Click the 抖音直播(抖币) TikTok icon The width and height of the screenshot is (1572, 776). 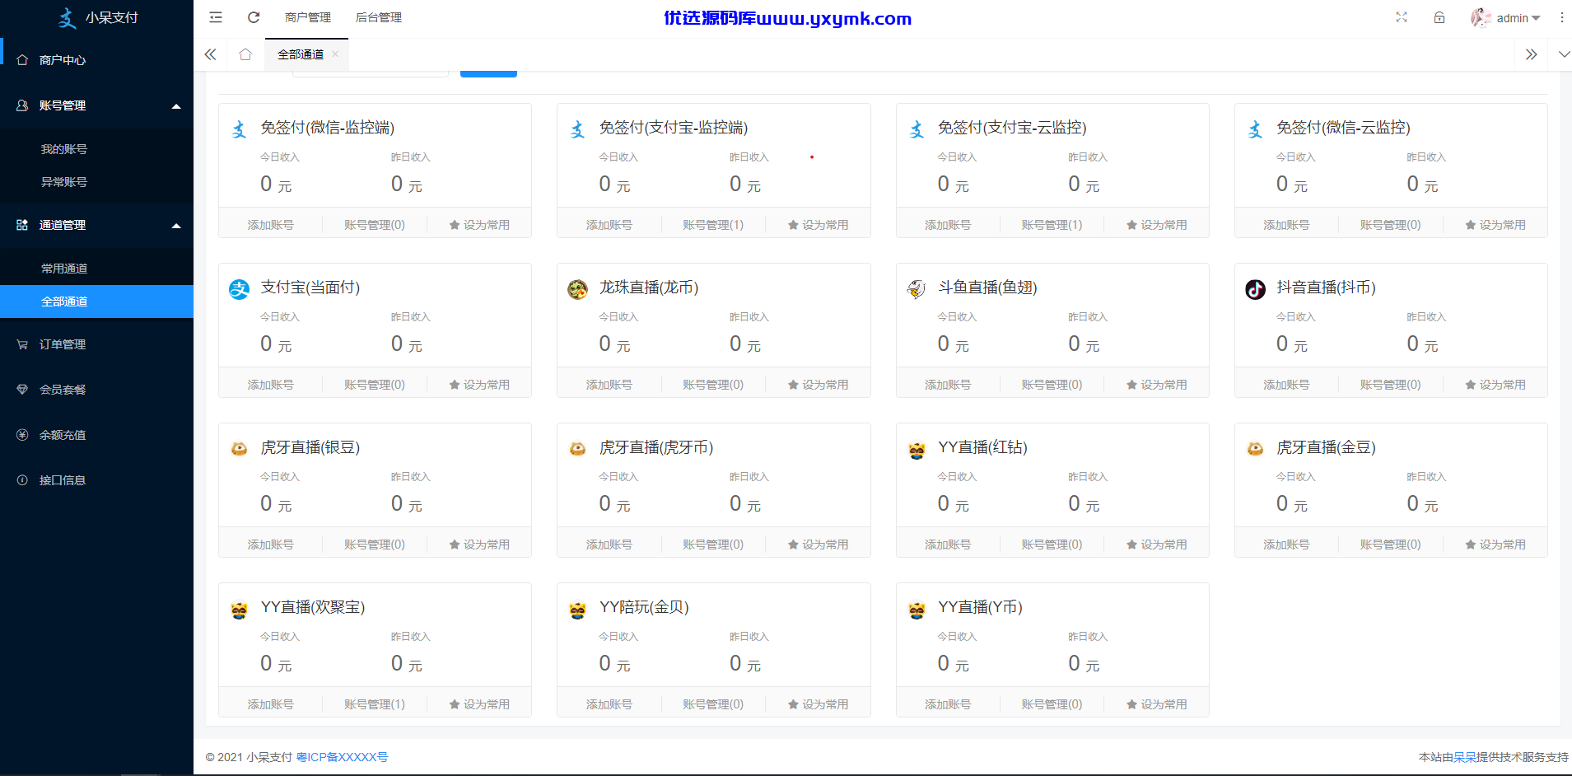click(x=1255, y=289)
